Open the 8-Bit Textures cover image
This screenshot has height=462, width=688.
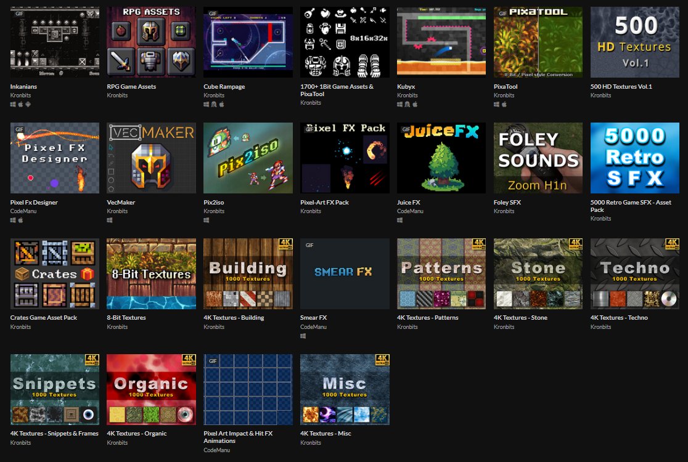click(152, 274)
